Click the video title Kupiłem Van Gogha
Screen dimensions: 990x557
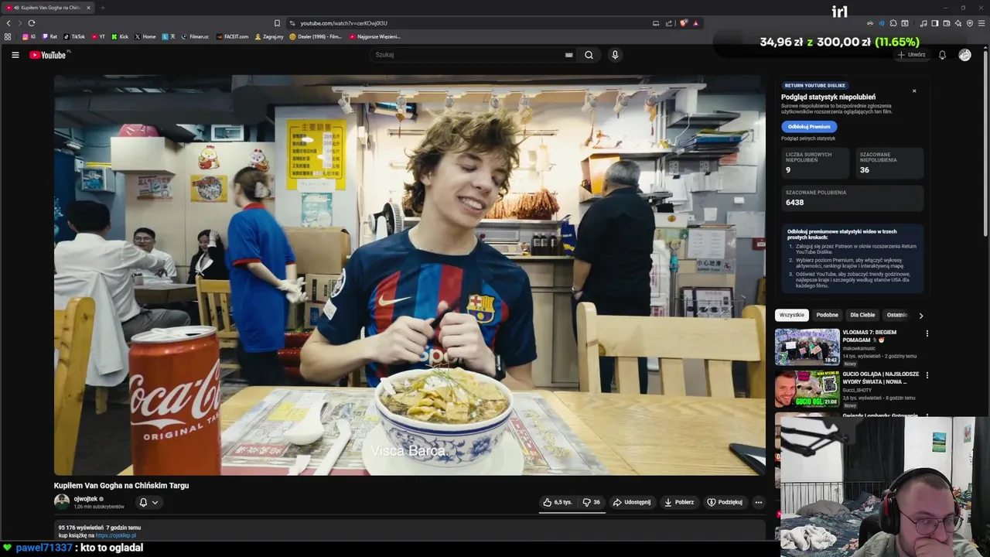tap(121, 486)
